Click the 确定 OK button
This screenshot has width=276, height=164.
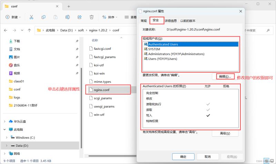tap(183, 157)
